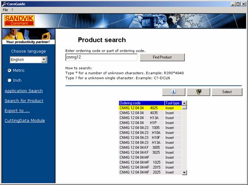Click the Select button

tap(227, 92)
